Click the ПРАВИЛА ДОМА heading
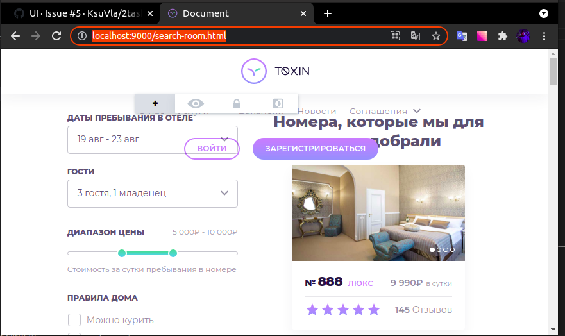The image size is (565, 336). [103, 298]
